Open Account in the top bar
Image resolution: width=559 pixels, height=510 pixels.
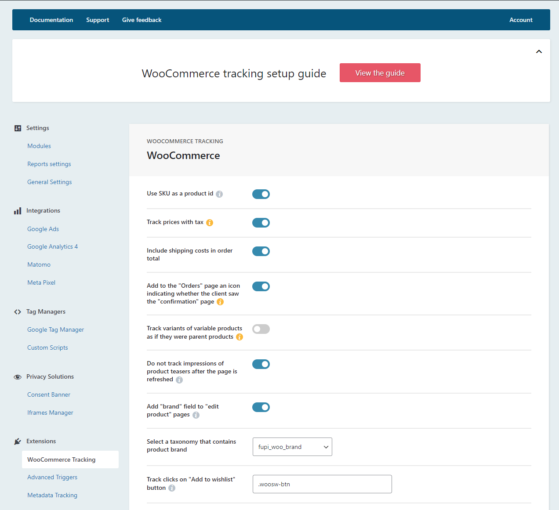521,20
